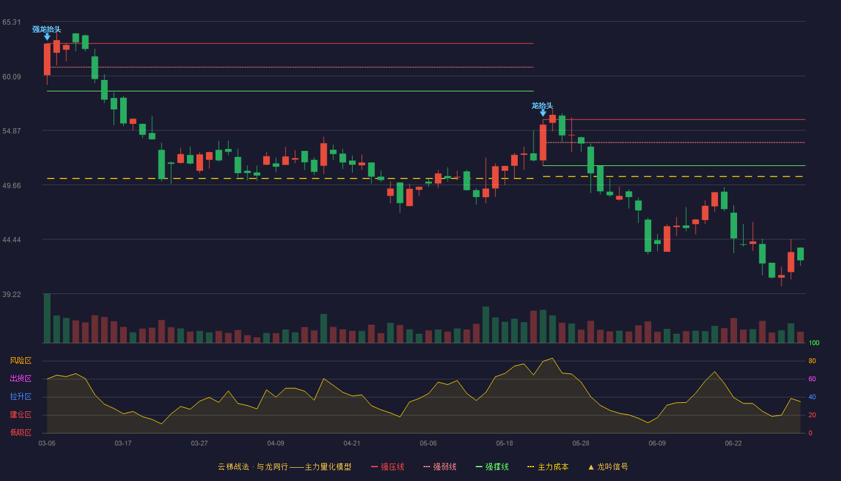Select the 建仓区 zone label
The height and width of the screenshot is (481, 841).
coord(20,415)
